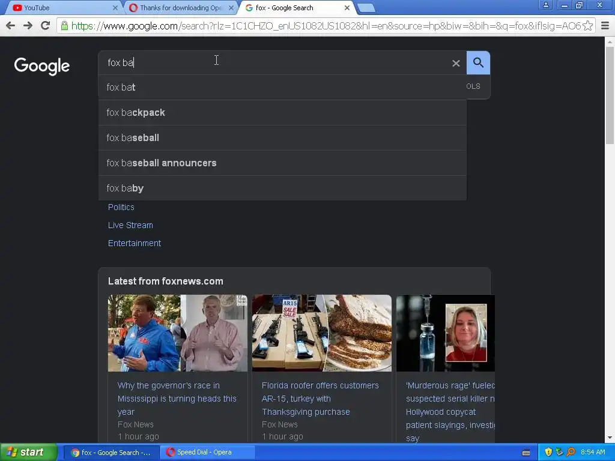Open Florida roofer AR-15 turkey article headline
The height and width of the screenshot is (461, 615).
320,399
